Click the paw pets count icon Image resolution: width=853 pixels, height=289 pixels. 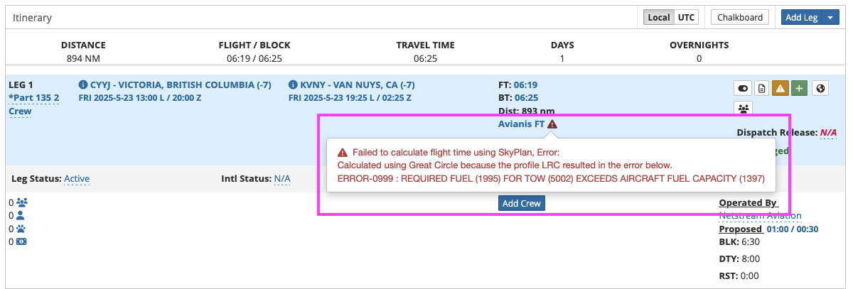(x=21, y=229)
